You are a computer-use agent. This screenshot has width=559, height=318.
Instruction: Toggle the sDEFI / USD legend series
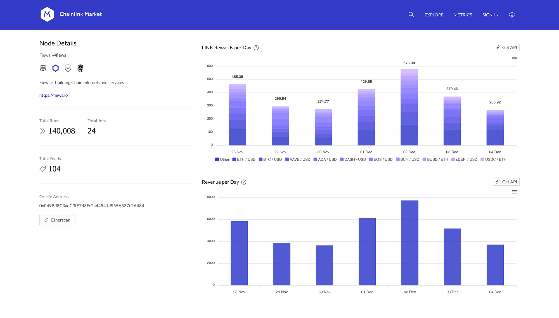point(464,159)
